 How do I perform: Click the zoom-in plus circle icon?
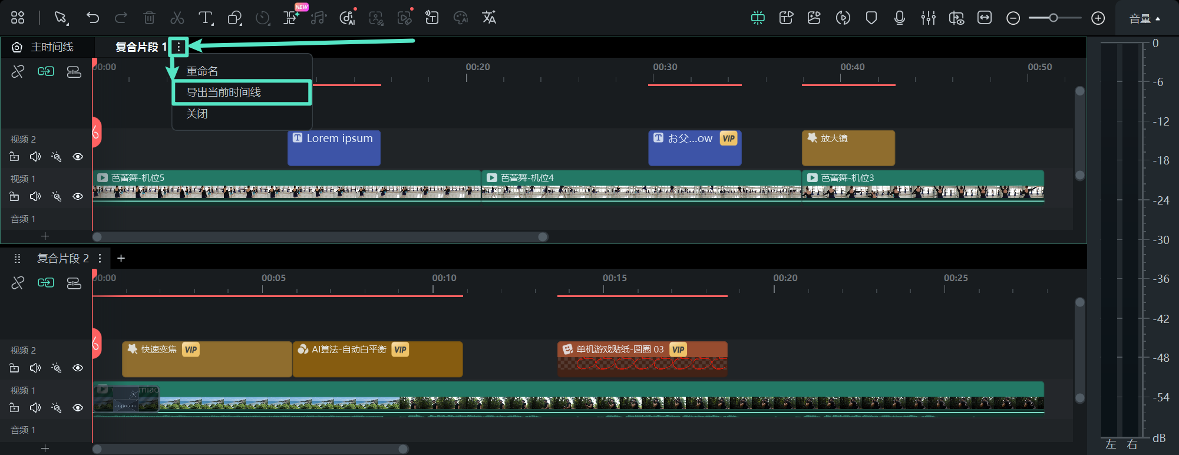tap(1098, 18)
